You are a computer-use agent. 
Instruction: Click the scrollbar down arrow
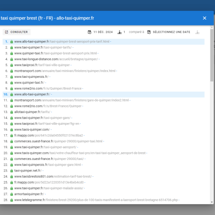[212, 202]
